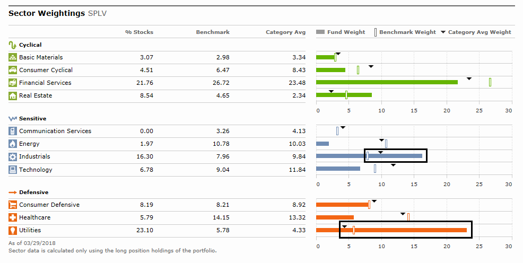Viewport: 523px width, 263px height.
Task: Click the Defensive arrow icon
Action: (x=13, y=192)
